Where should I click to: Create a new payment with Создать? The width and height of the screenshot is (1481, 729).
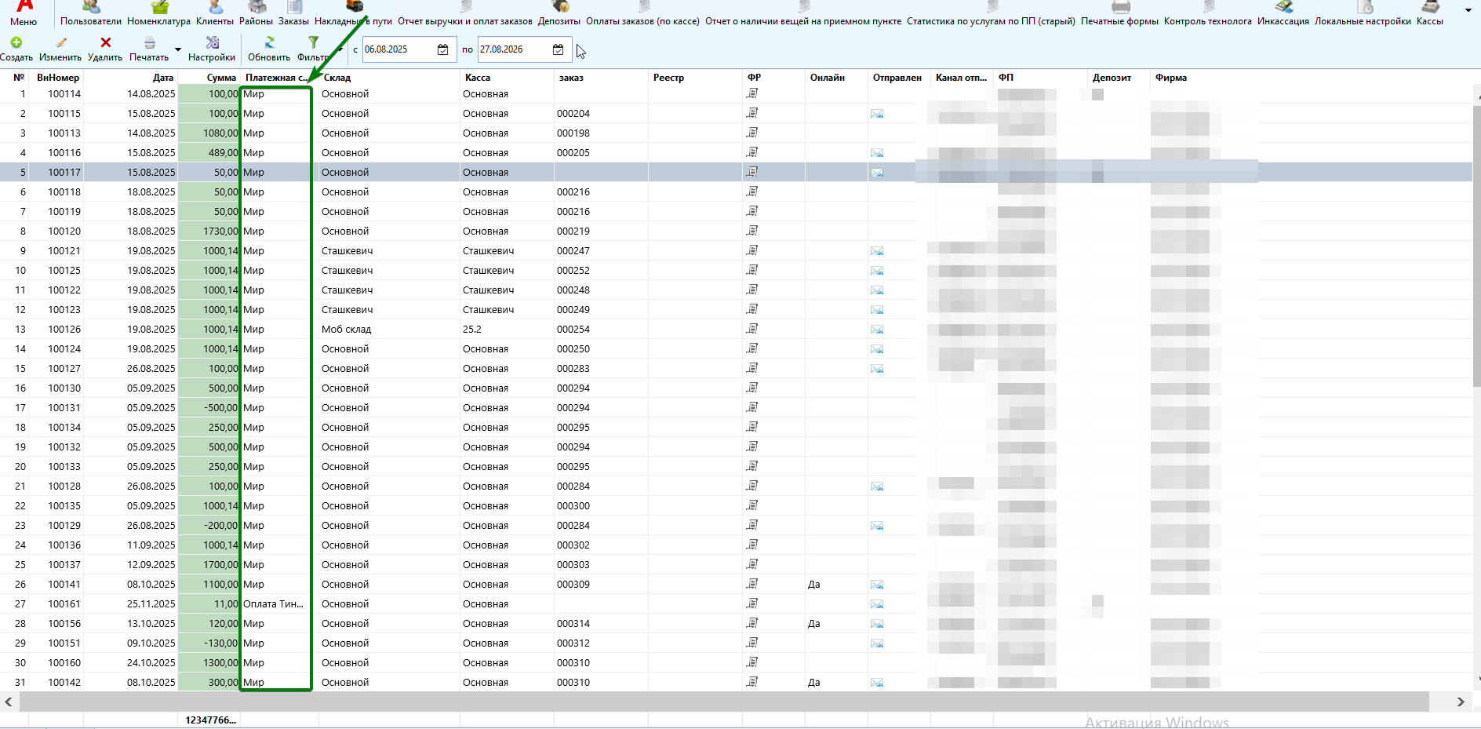(16, 49)
